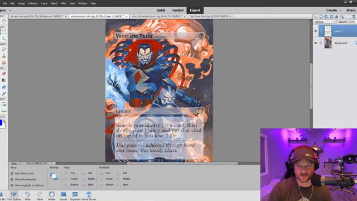Screen dimensions: 357x201
Task: Click the background white color swatch
Action: coord(3,126)
